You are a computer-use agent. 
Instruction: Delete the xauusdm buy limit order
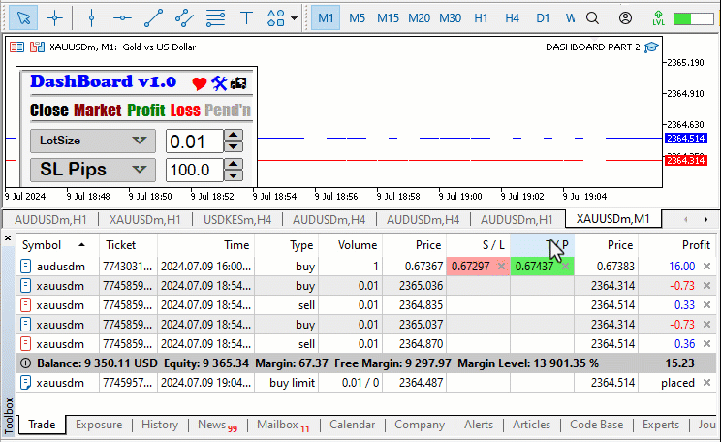(x=707, y=382)
